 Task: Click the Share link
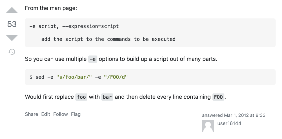pyautogui.click(x=31, y=114)
